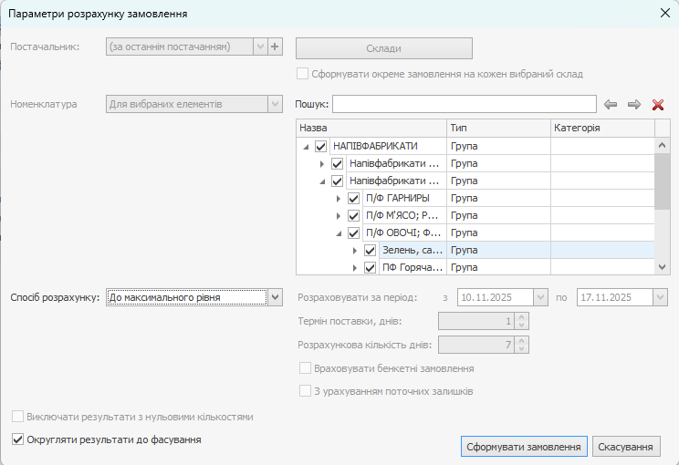Click the right arrow next search result icon

tap(634, 105)
